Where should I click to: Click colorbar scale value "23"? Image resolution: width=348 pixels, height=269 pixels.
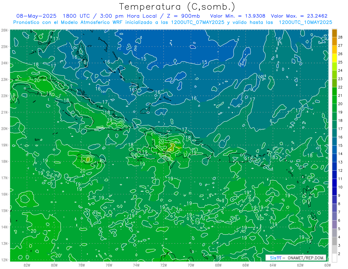click(340, 79)
